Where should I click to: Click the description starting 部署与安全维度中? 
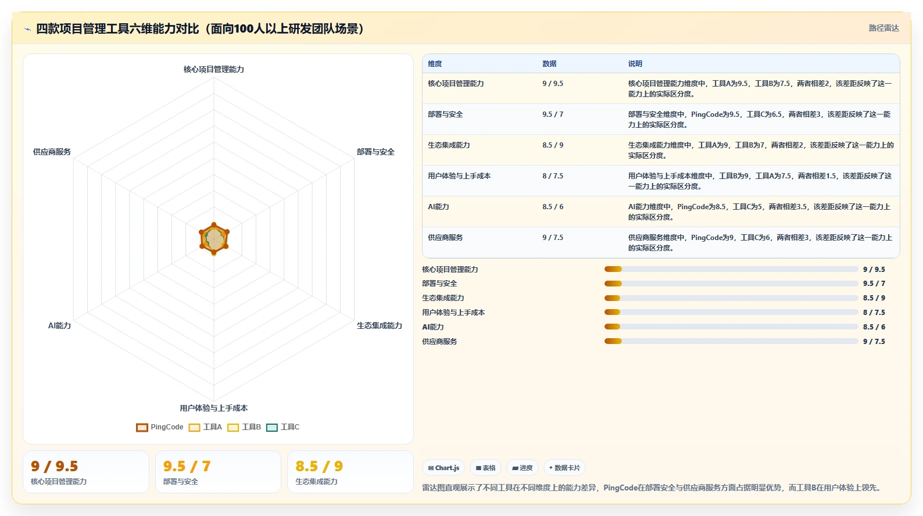[760, 120]
